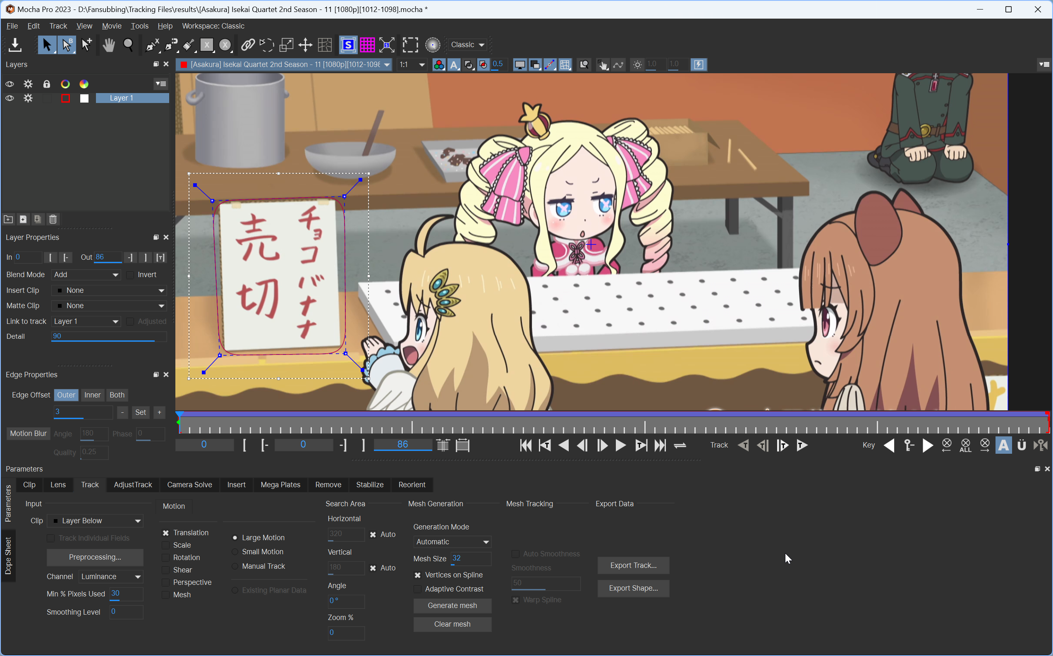Screen dimensions: 1053x656
Task: Select the arrow Pick tool
Action: (47, 45)
